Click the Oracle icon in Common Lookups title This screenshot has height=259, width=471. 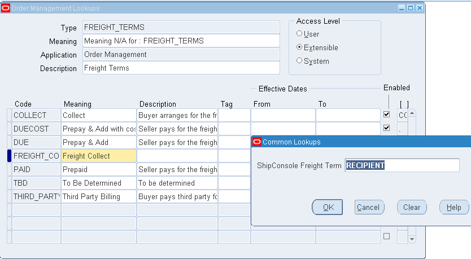point(257,142)
